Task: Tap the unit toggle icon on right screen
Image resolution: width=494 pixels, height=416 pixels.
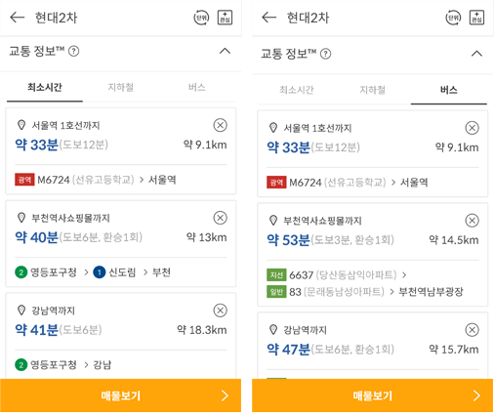Action: (x=453, y=18)
